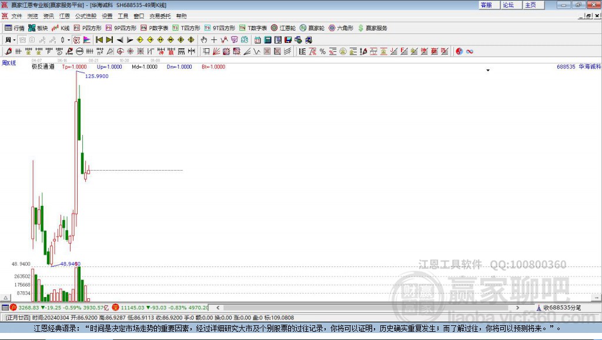
Task: Click the blue infinity symbol icon
Action: pos(470,52)
